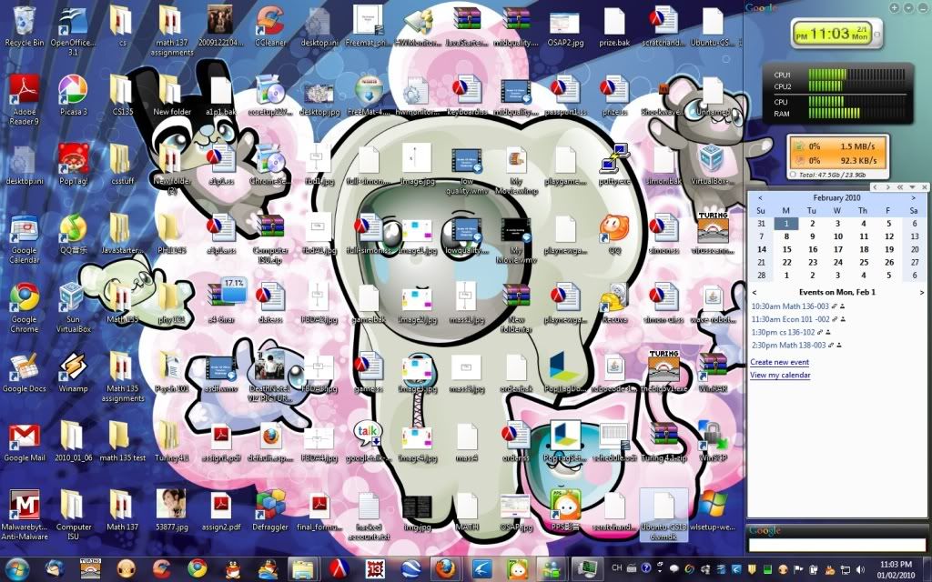Open the WinSCP desktop shortcut

pos(713,443)
